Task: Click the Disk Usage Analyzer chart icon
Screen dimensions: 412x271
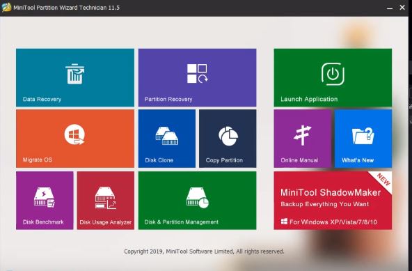Action: click(105, 198)
